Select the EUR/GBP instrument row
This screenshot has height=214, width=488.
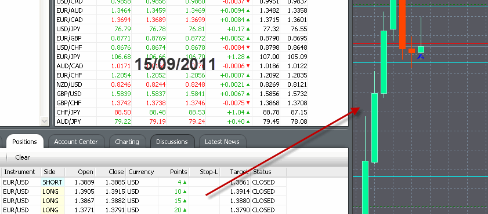coord(182,38)
